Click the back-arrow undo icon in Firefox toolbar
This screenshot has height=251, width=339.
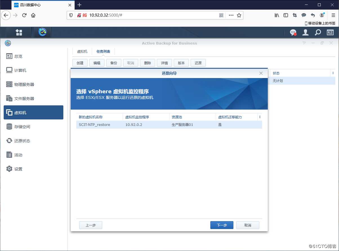313,15
